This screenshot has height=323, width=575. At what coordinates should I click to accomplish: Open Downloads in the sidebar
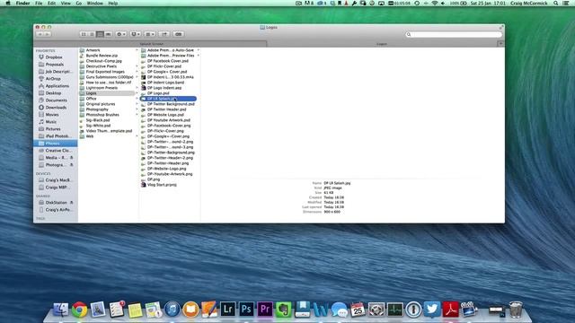pyautogui.click(x=56, y=108)
